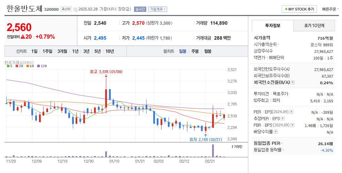342x173 pixels.
Task: Click the MY STOCK 추가 button
Action: [299, 9]
